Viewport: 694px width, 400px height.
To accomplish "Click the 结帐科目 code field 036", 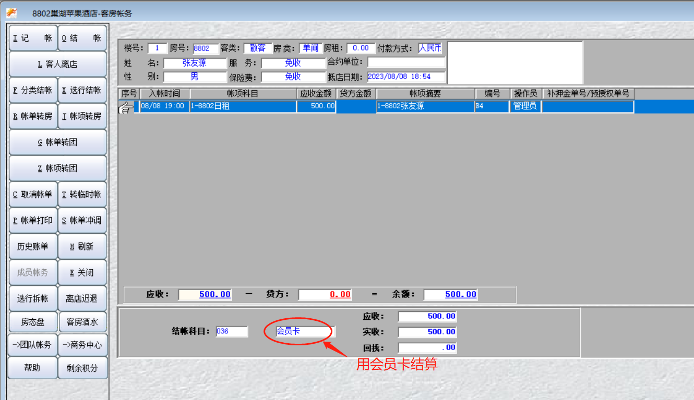I will [232, 331].
